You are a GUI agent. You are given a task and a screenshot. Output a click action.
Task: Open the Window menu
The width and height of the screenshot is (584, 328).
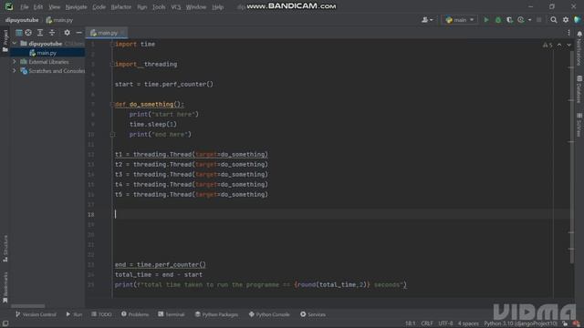(196, 7)
